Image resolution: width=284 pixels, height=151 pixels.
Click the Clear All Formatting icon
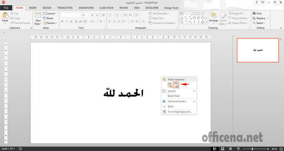point(103,15)
